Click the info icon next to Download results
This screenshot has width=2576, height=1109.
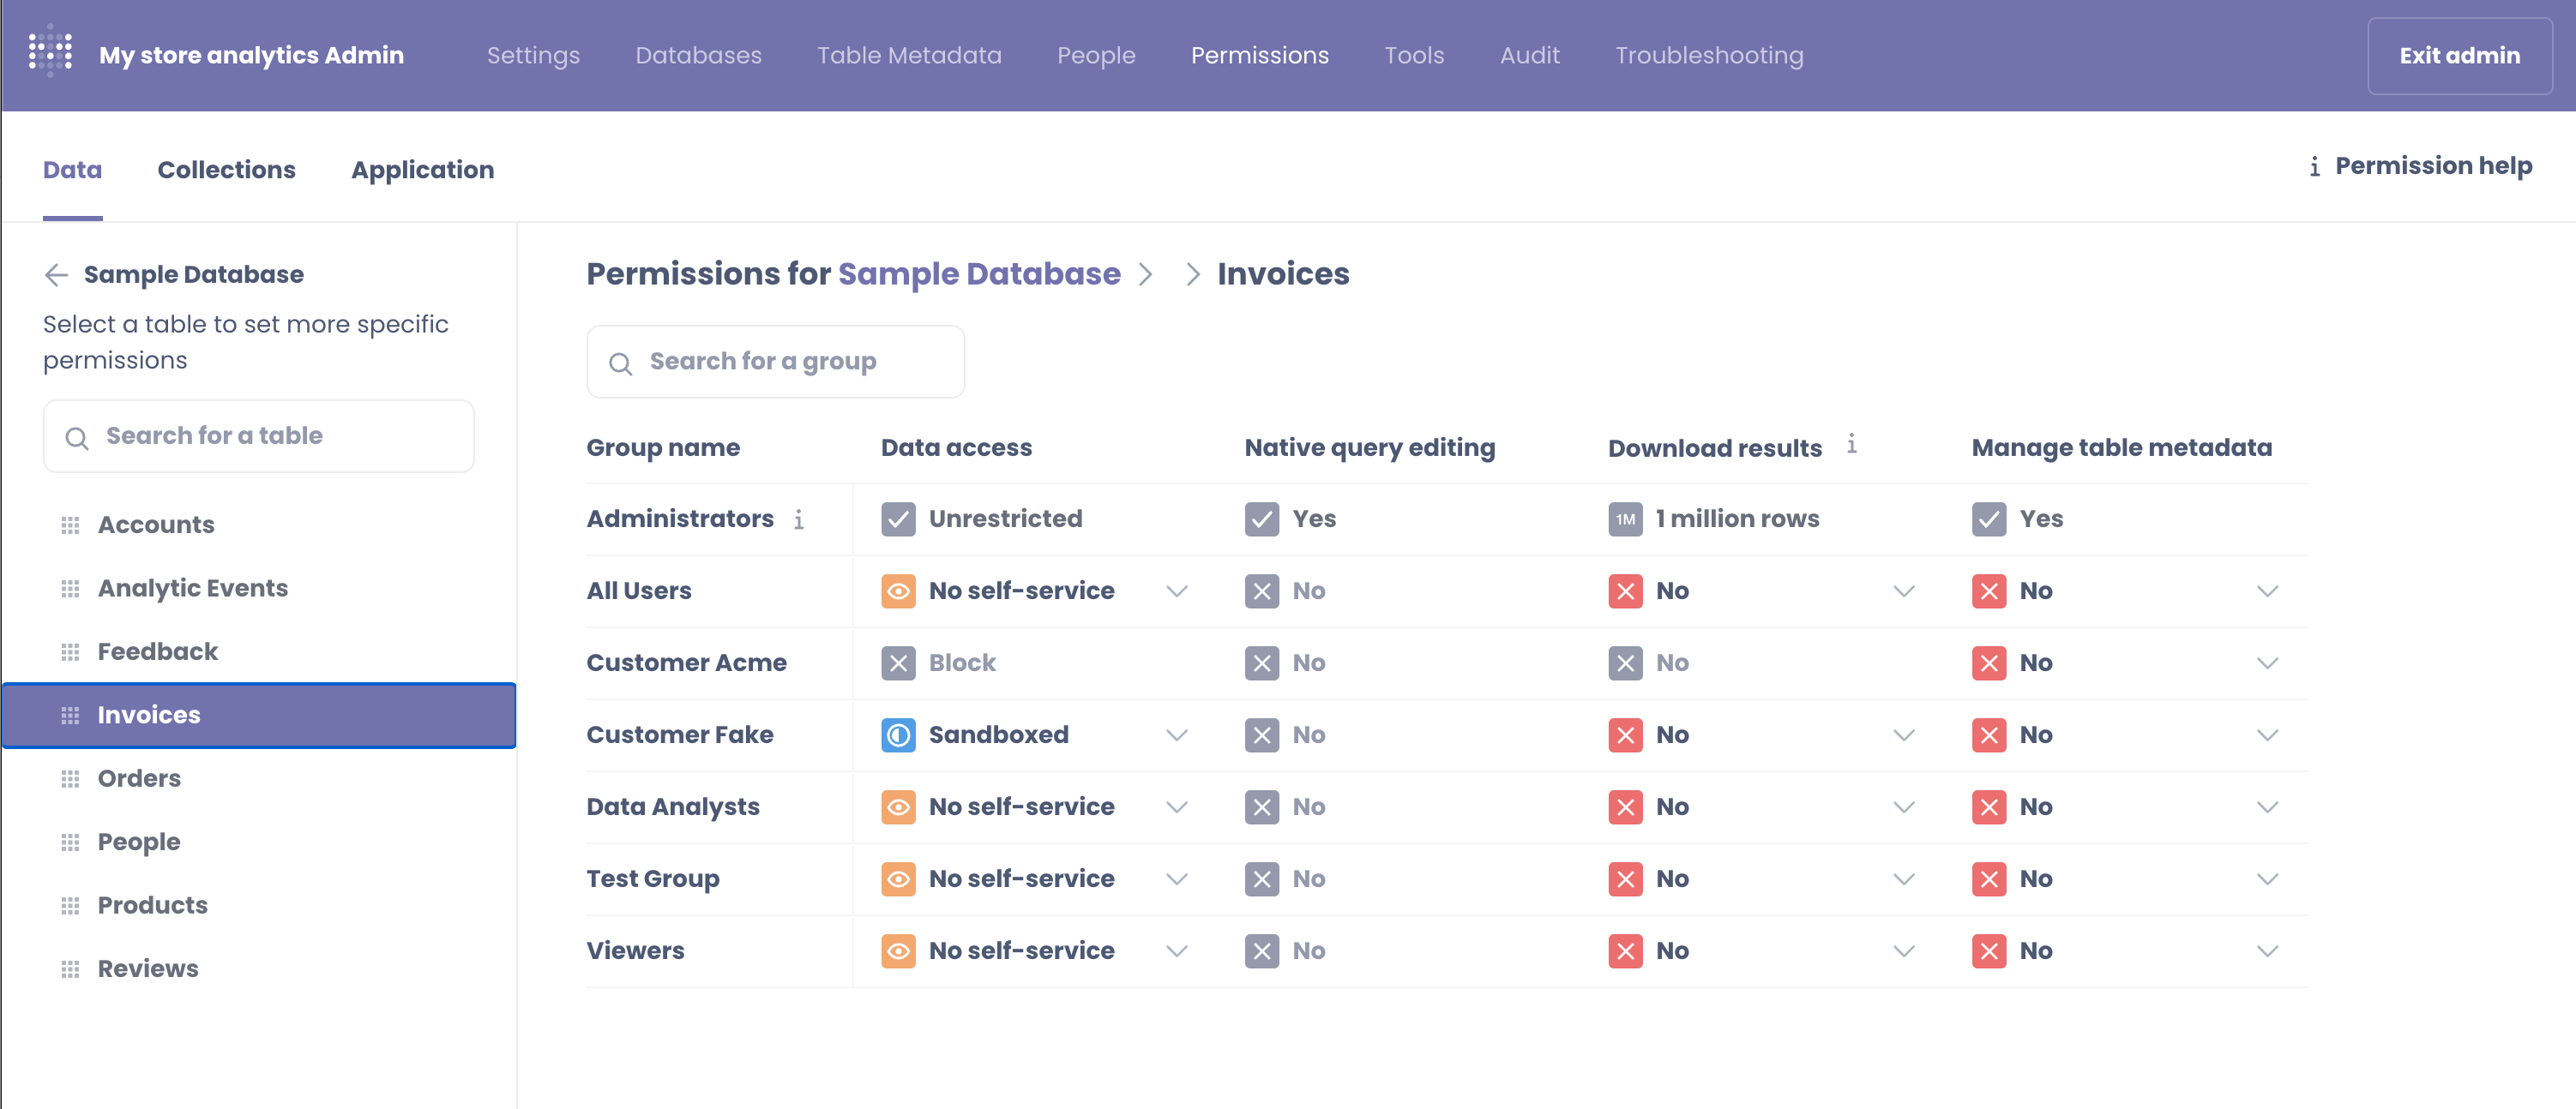point(1853,444)
